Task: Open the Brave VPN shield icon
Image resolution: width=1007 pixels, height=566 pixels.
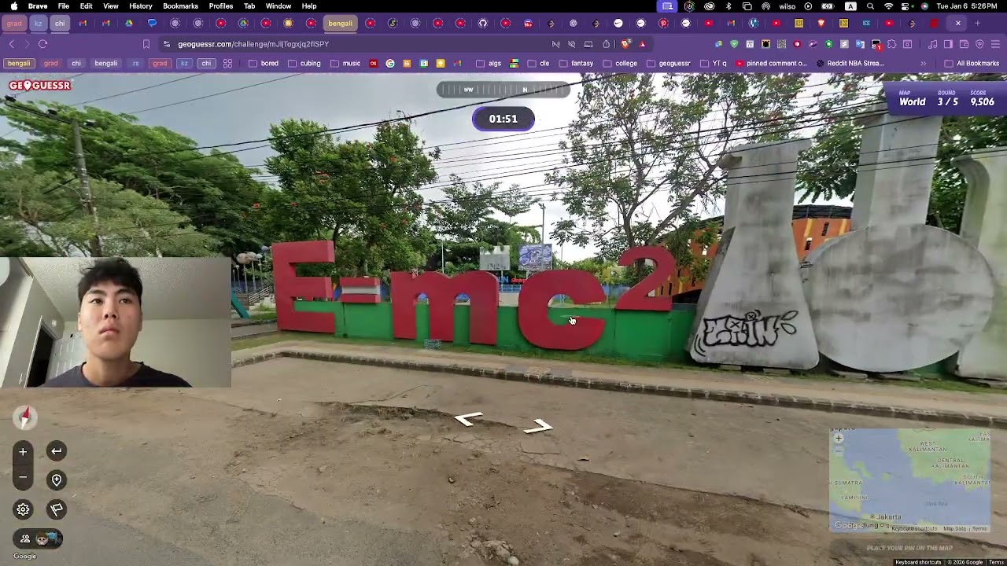Action: [979, 44]
